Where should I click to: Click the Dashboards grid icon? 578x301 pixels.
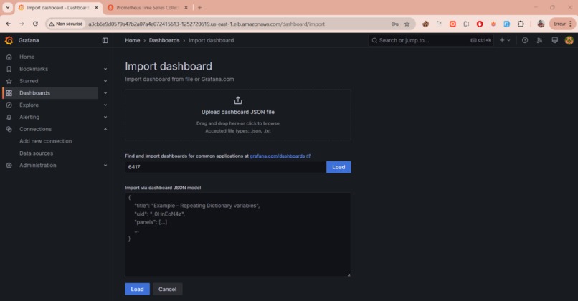tap(9, 93)
